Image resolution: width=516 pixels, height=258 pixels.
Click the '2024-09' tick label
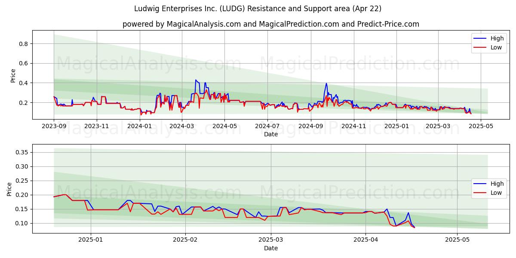311,126
